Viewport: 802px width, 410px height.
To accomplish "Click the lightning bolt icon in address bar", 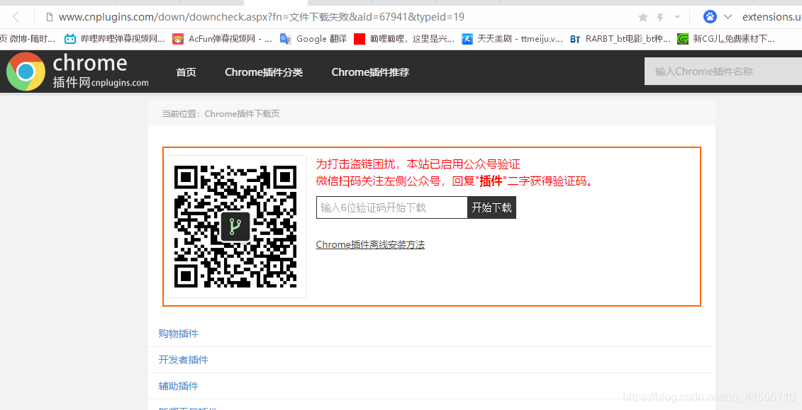I will tap(660, 18).
